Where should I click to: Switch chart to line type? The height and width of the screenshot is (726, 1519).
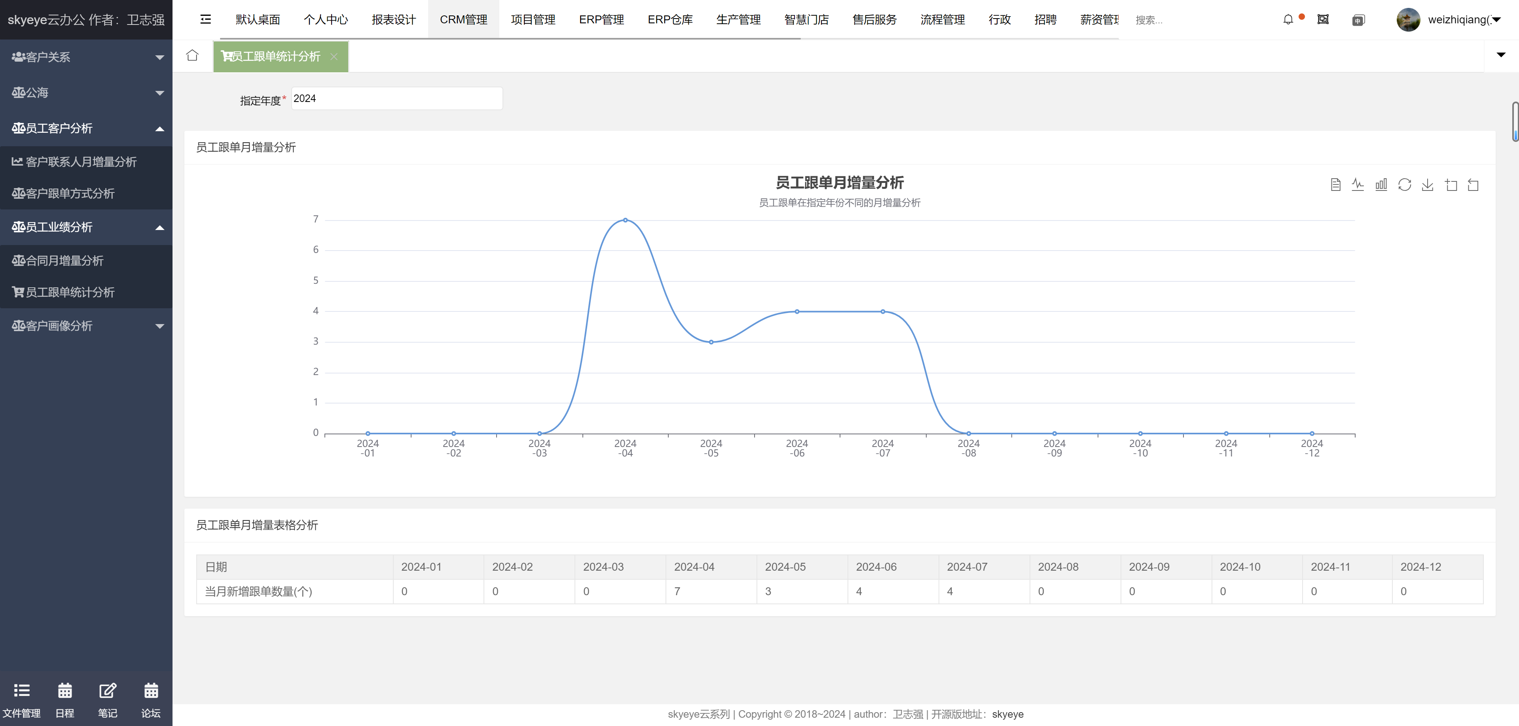coord(1358,185)
